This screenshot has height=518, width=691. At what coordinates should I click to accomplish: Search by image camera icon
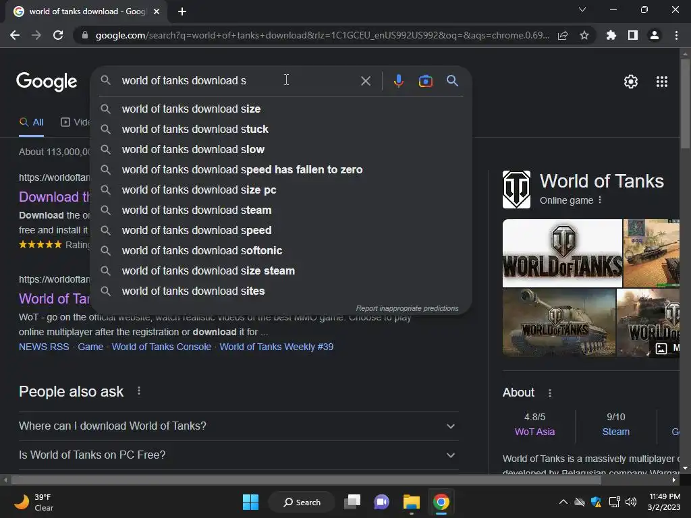425,81
